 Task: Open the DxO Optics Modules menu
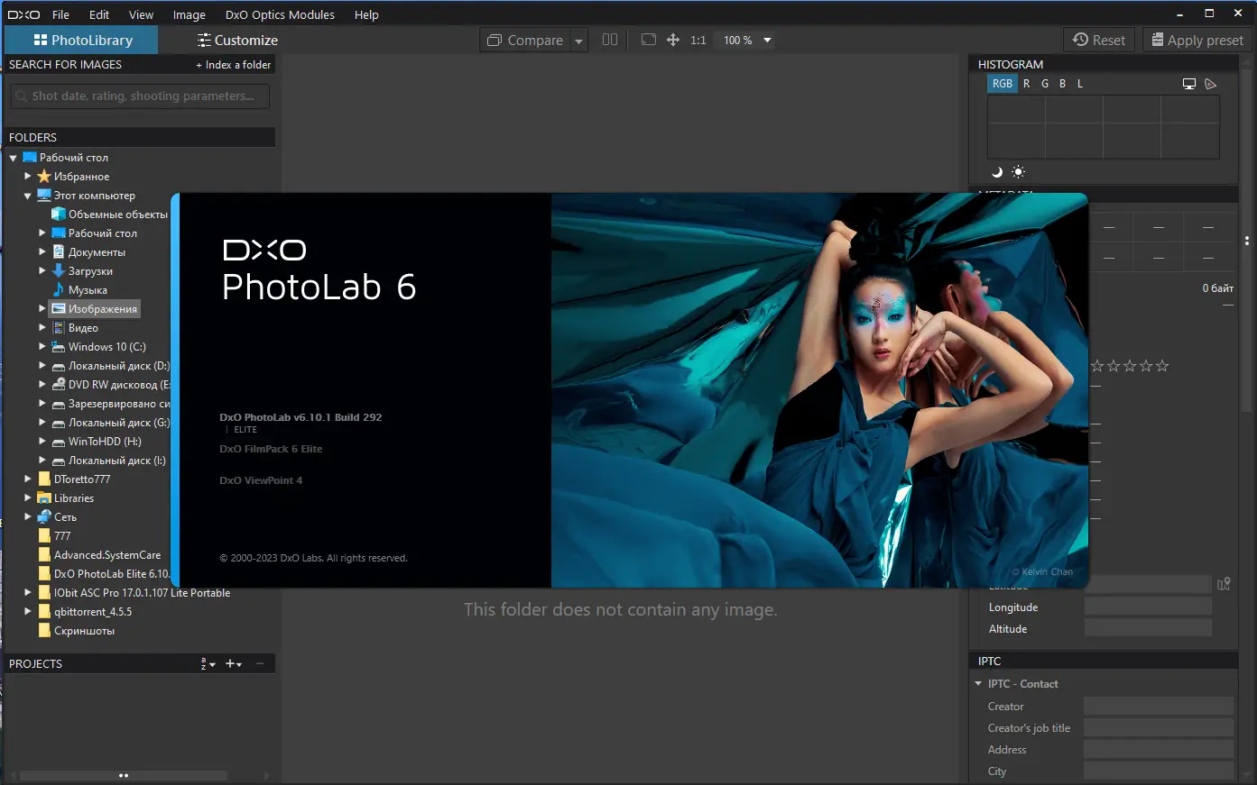tap(280, 14)
